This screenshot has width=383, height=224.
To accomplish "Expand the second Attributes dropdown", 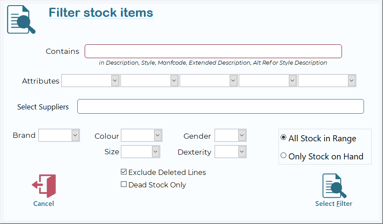I will 174,81.
